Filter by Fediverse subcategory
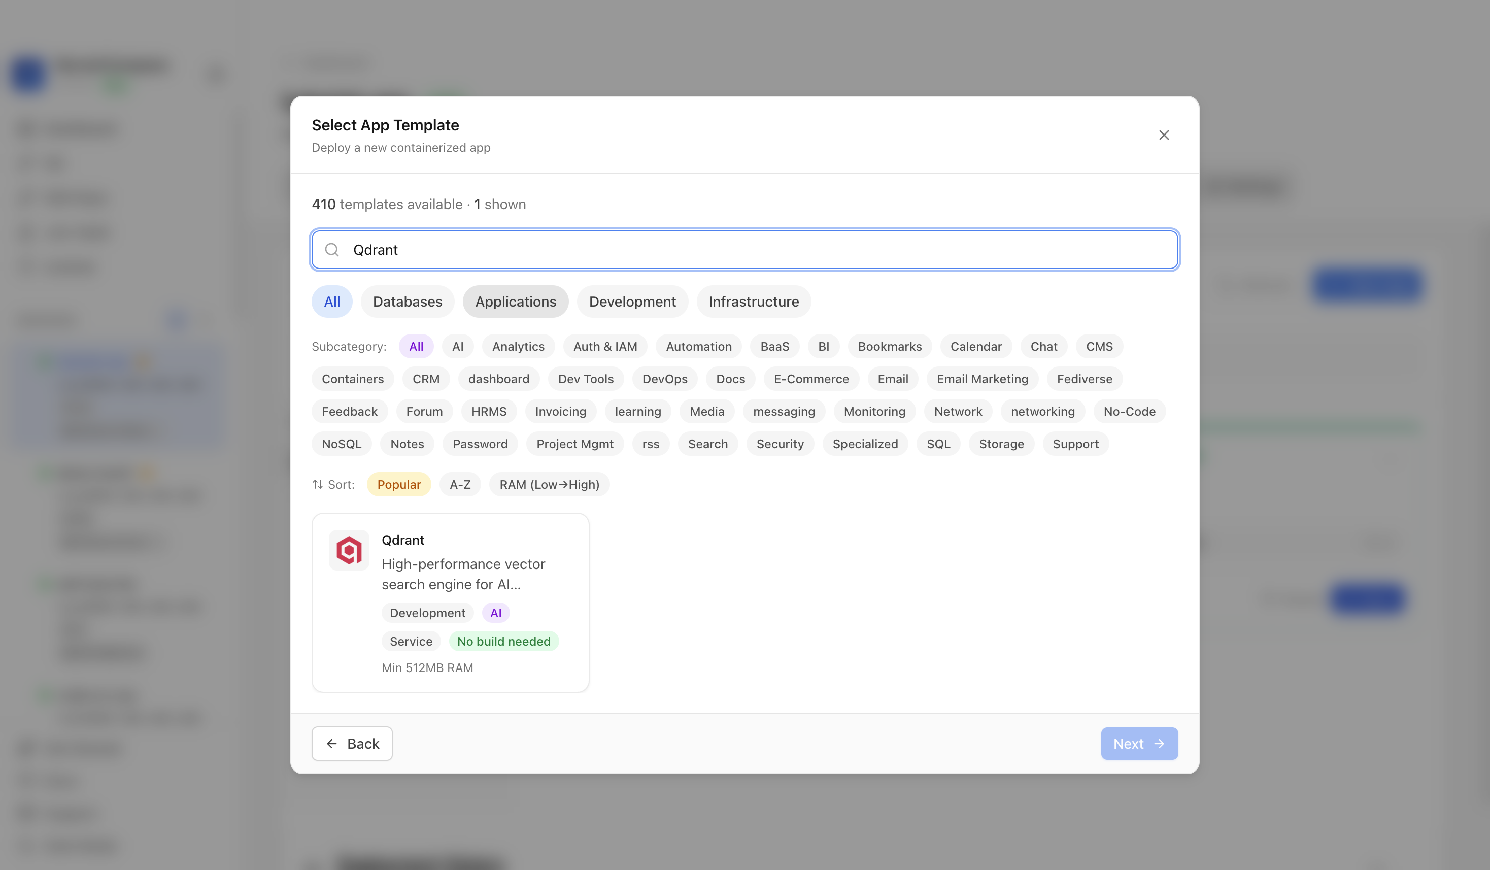Image resolution: width=1490 pixels, height=870 pixels. click(x=1085, y=379)
